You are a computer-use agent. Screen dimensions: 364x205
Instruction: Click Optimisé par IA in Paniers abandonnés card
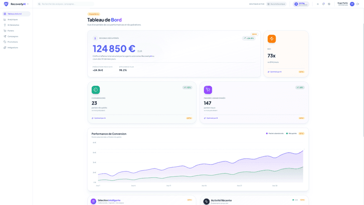tap(211, 118)
